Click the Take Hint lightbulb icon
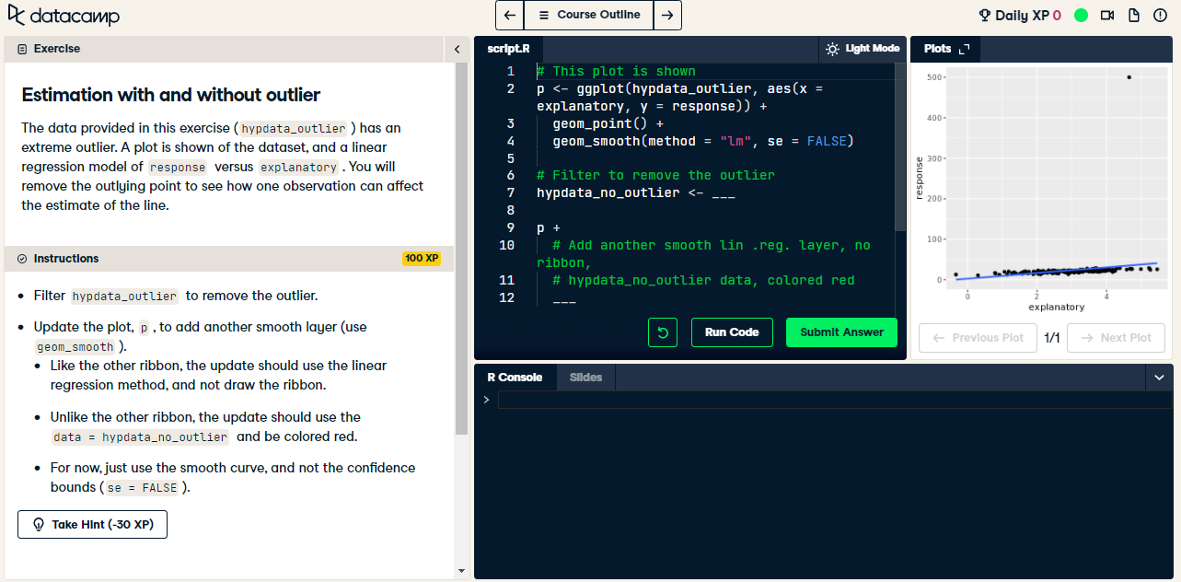This screenshot has width=1181, height=582. [x=38, y=524]
